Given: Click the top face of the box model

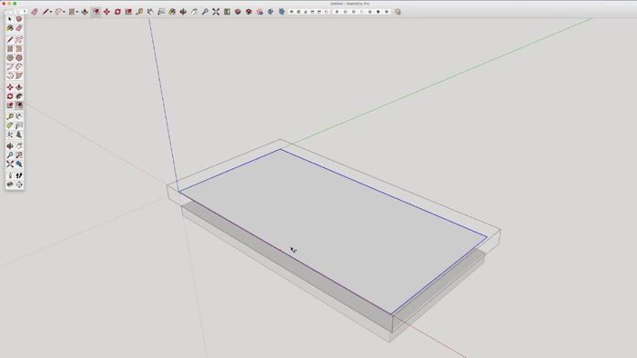Looking at the screenshot, I should (x=333, y=231).
